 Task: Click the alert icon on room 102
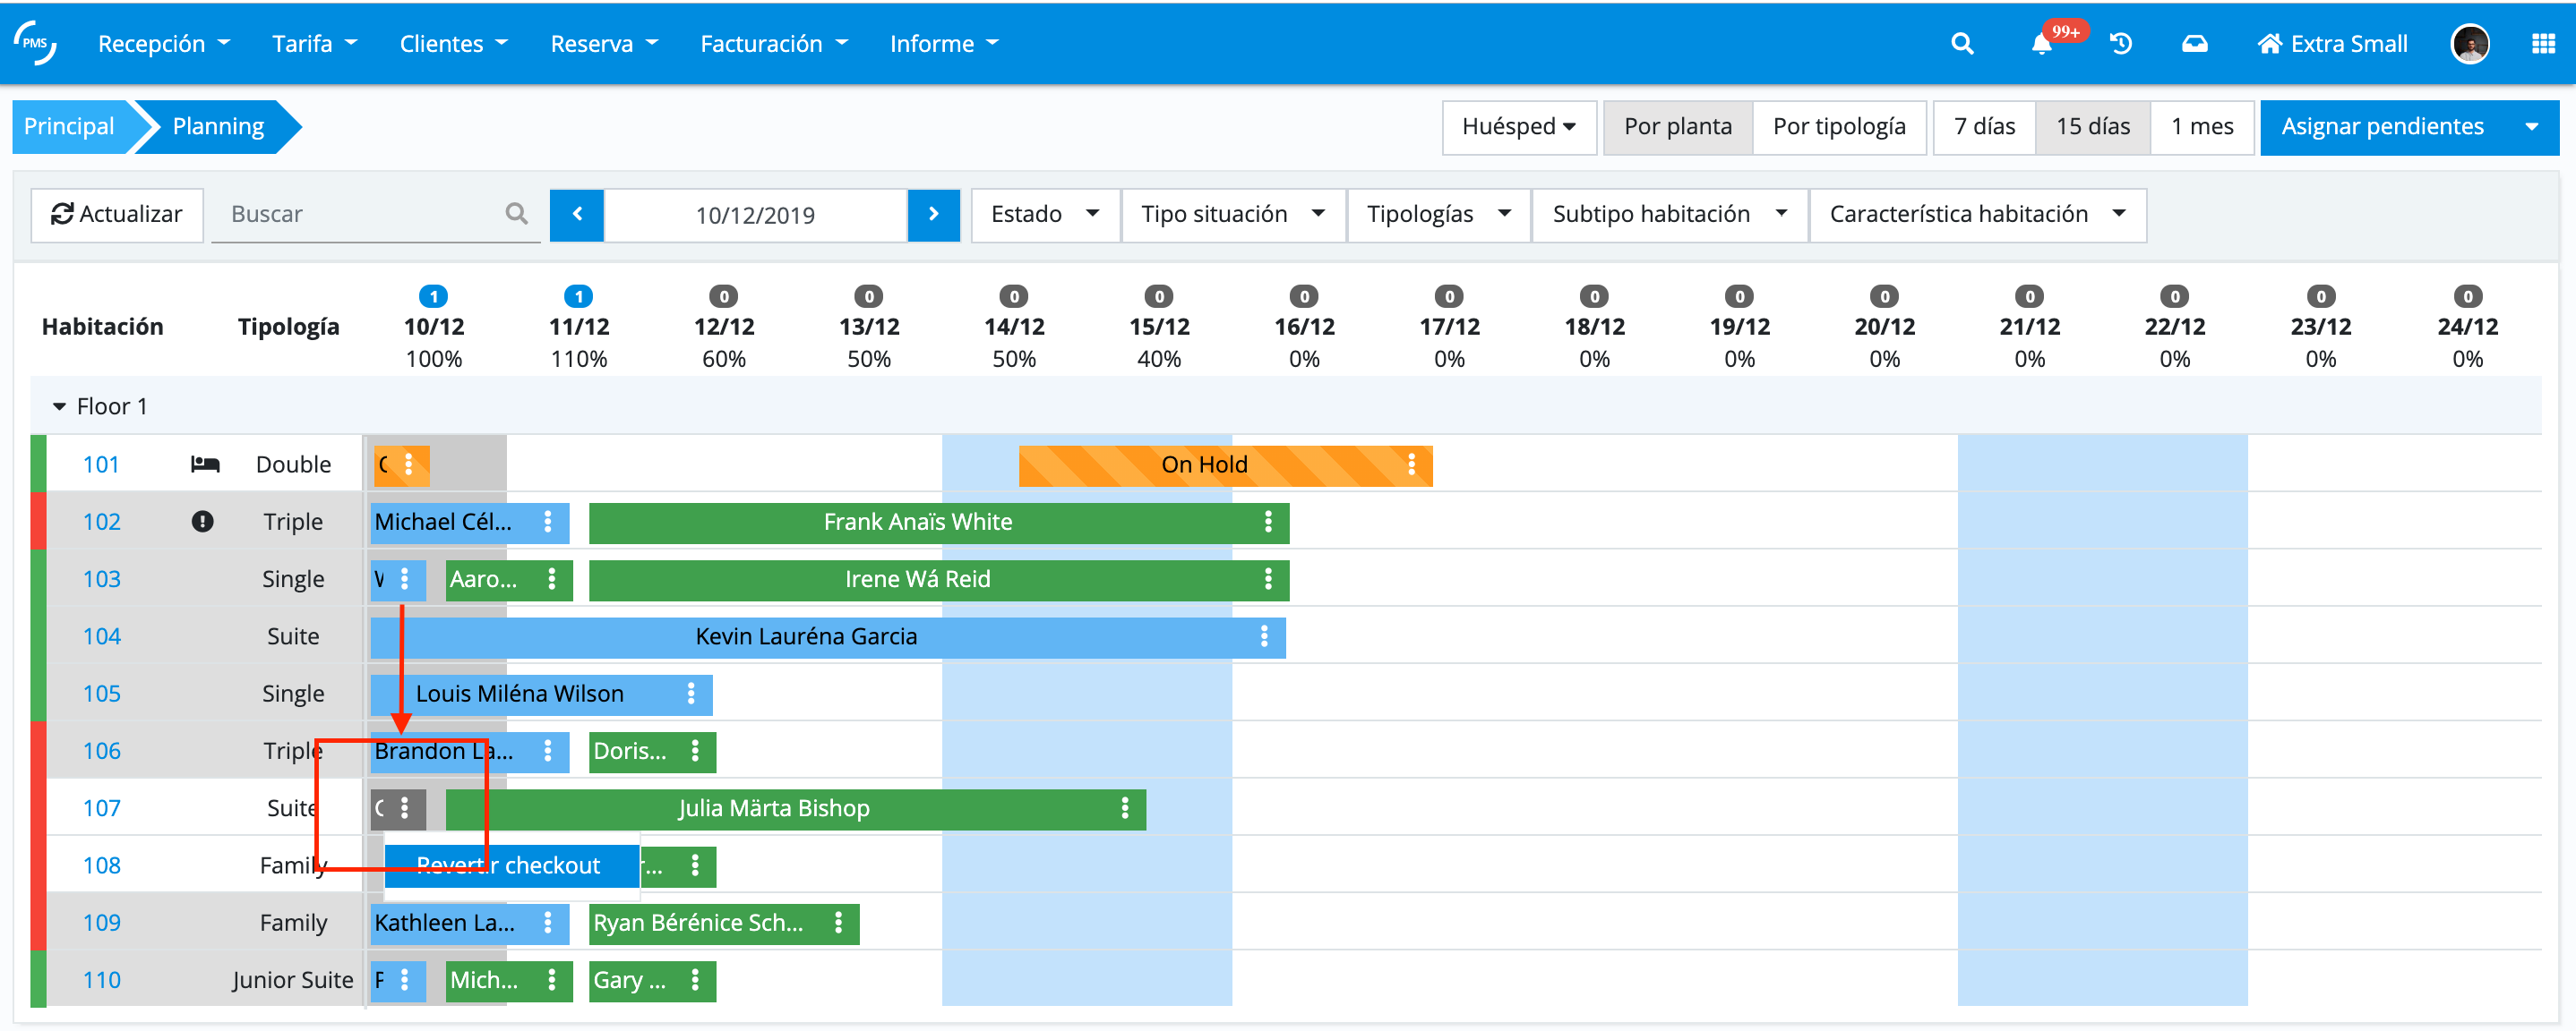pos(202,522)
